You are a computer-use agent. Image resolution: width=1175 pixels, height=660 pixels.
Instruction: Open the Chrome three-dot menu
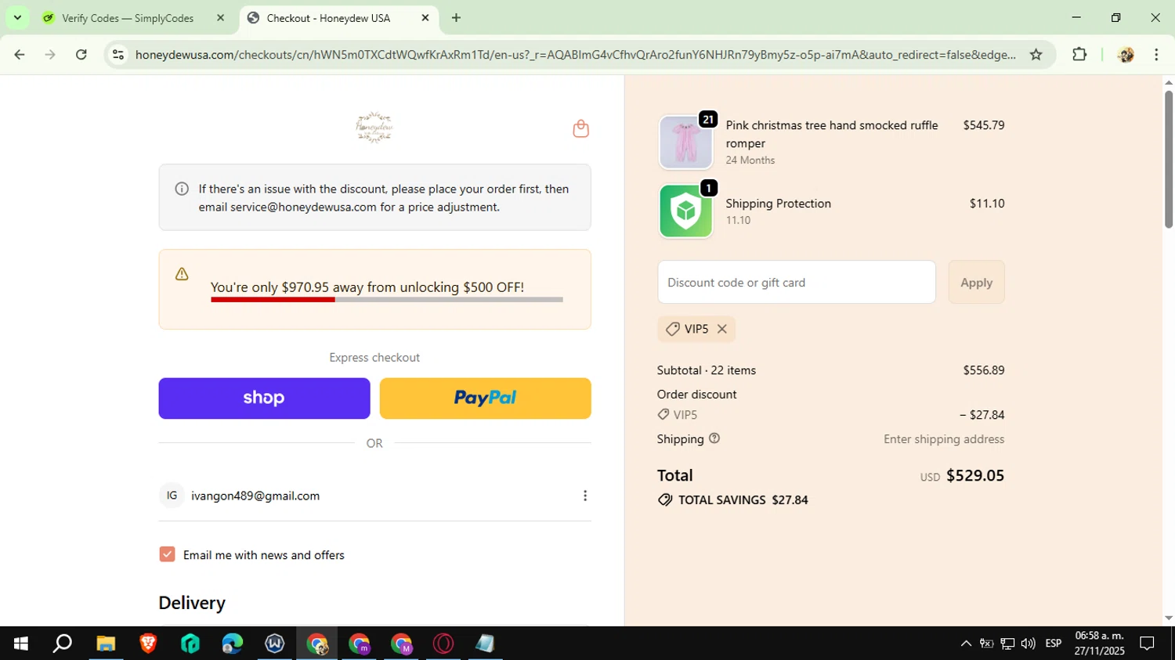[1156, 55]
